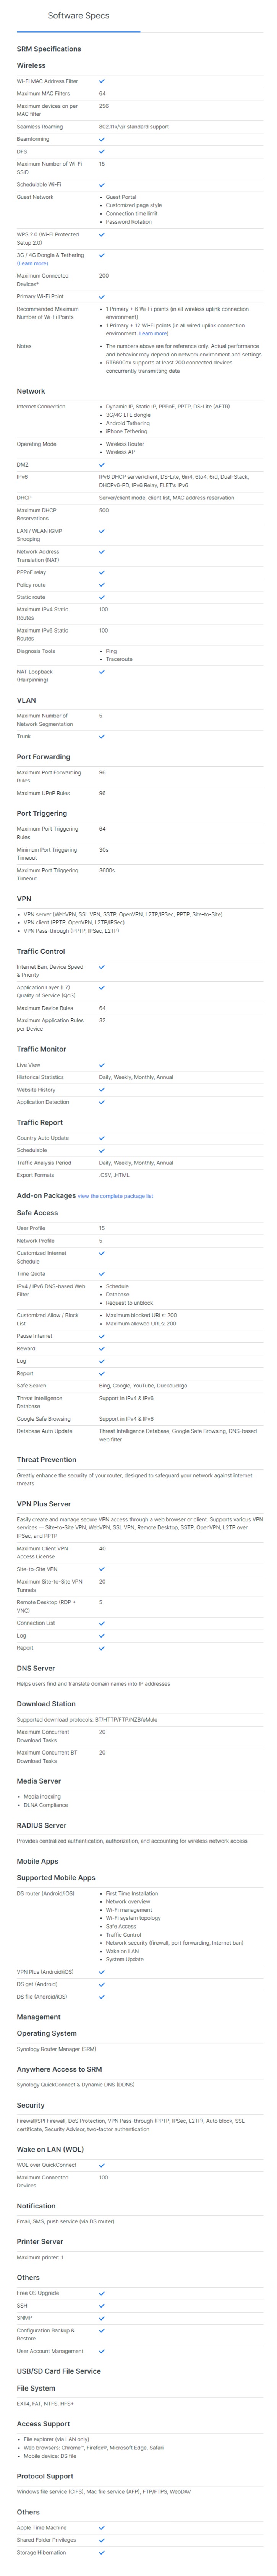Select the Add-on Packages heading text
The image size is (277, 2576).
pyautogui.click(x=46, y=1195)
